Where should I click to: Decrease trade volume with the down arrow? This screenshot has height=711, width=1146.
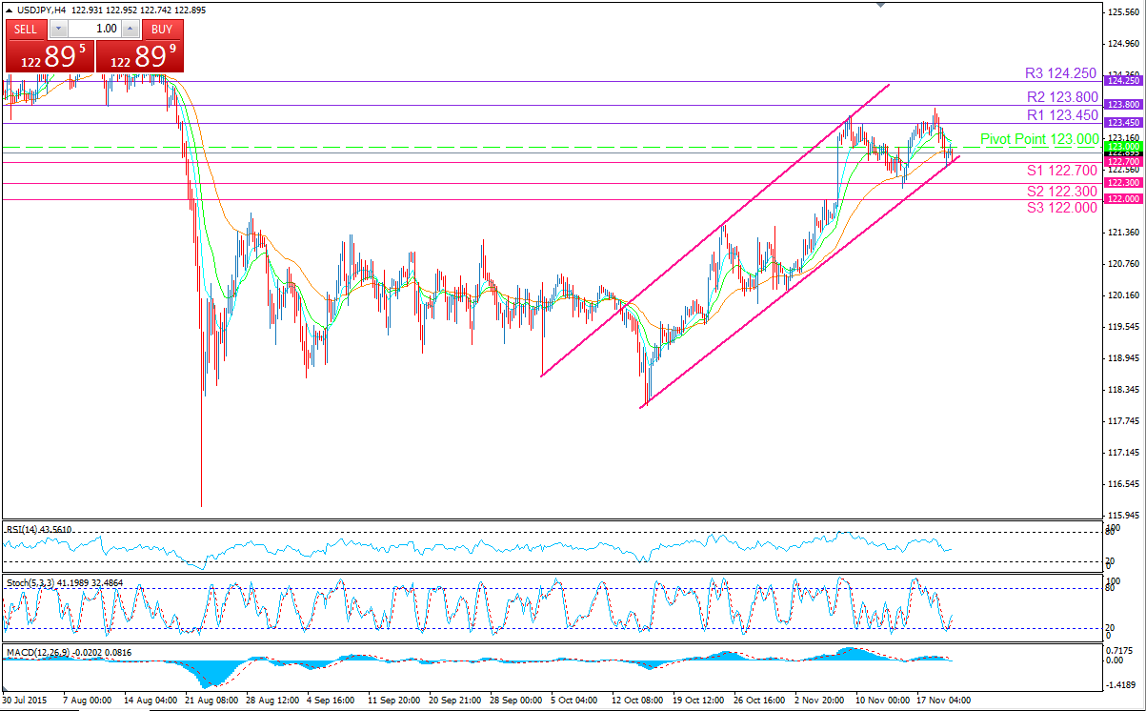point(60,29)
